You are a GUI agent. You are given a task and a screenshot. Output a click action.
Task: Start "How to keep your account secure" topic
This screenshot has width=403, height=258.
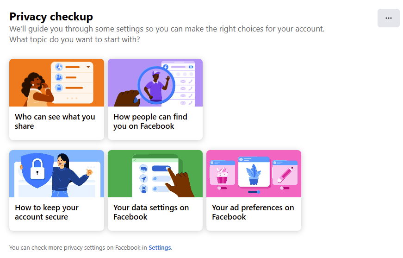coord(56,212)
